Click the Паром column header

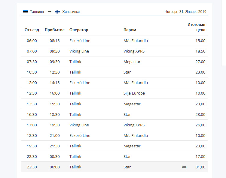130,30
